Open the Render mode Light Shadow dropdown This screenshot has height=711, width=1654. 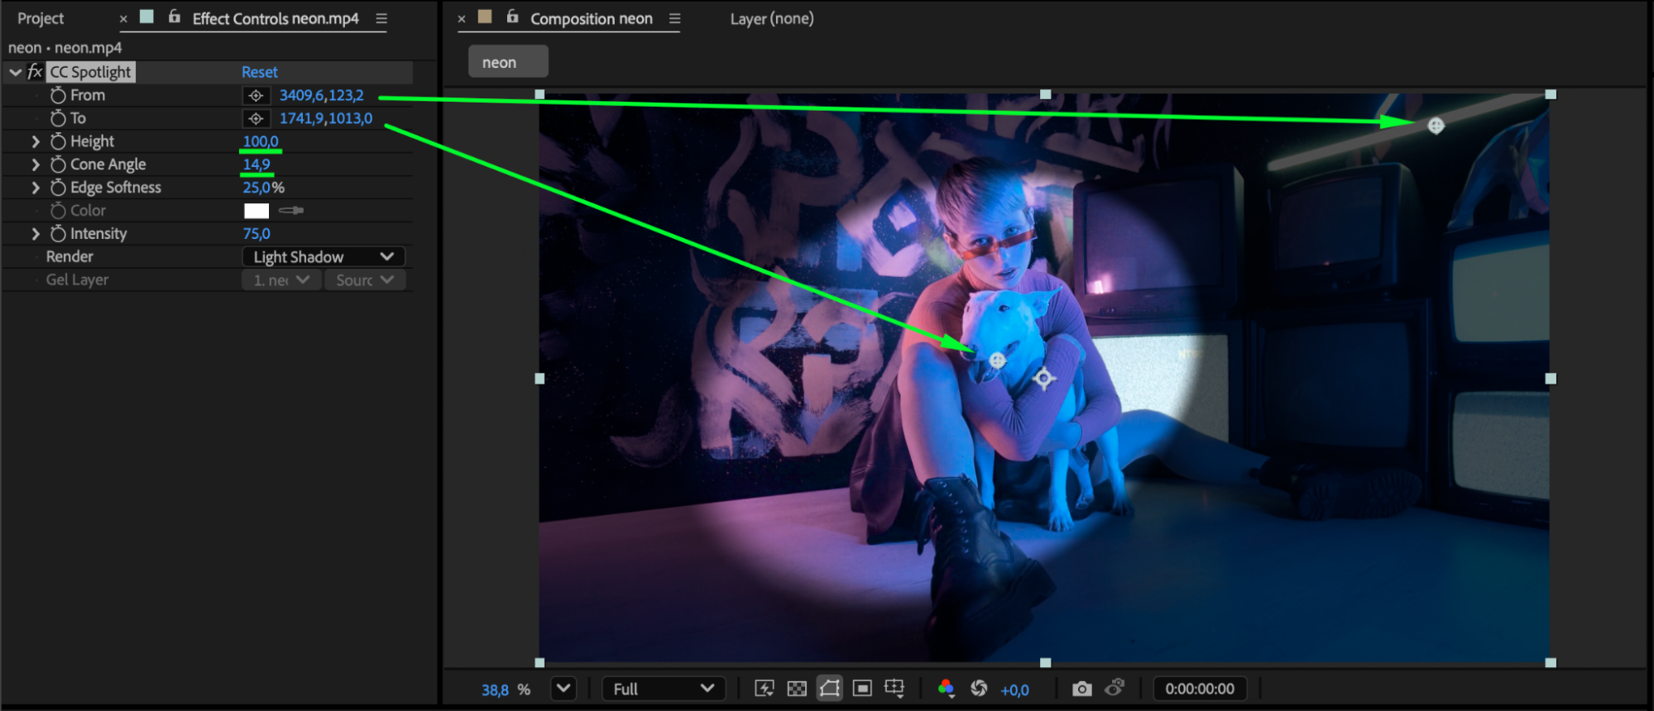(324, 257)
